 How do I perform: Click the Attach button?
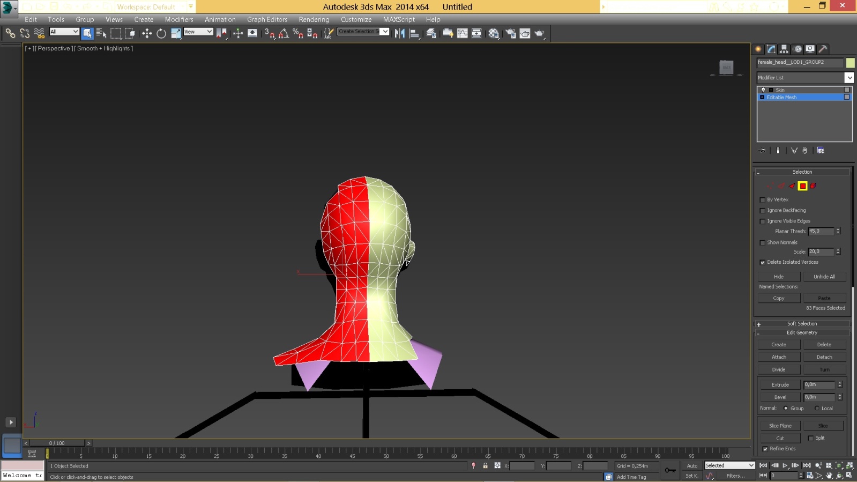click(x=779, y=357)
